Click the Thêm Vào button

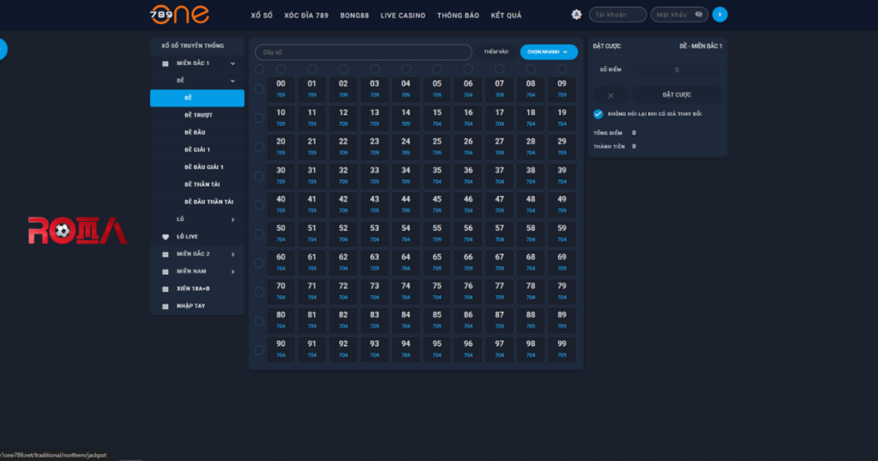tap(496, 52)
